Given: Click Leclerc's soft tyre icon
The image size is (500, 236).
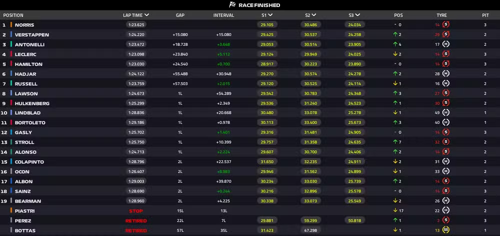Looking at the screenshot, I should [446, 54].
